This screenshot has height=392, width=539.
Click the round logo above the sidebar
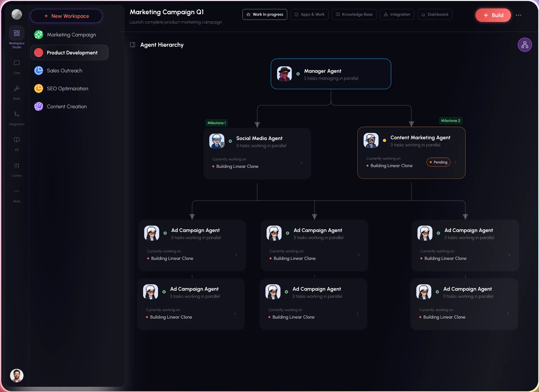tap(17, 14)
